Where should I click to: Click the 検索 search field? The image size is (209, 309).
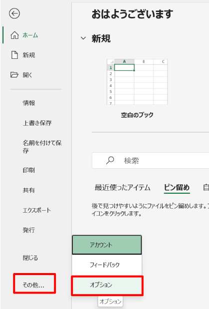(150, 160)
